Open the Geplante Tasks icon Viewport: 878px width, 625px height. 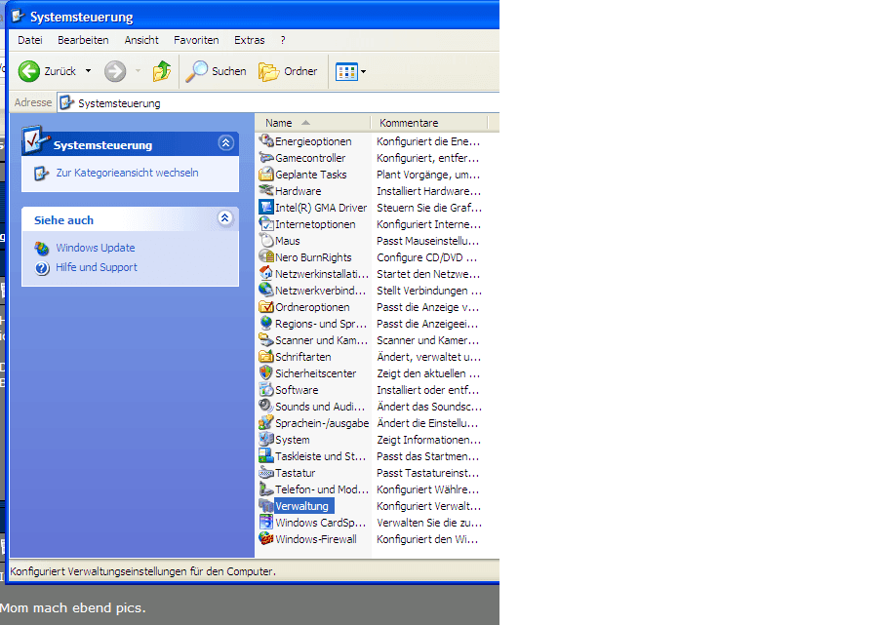266,175
